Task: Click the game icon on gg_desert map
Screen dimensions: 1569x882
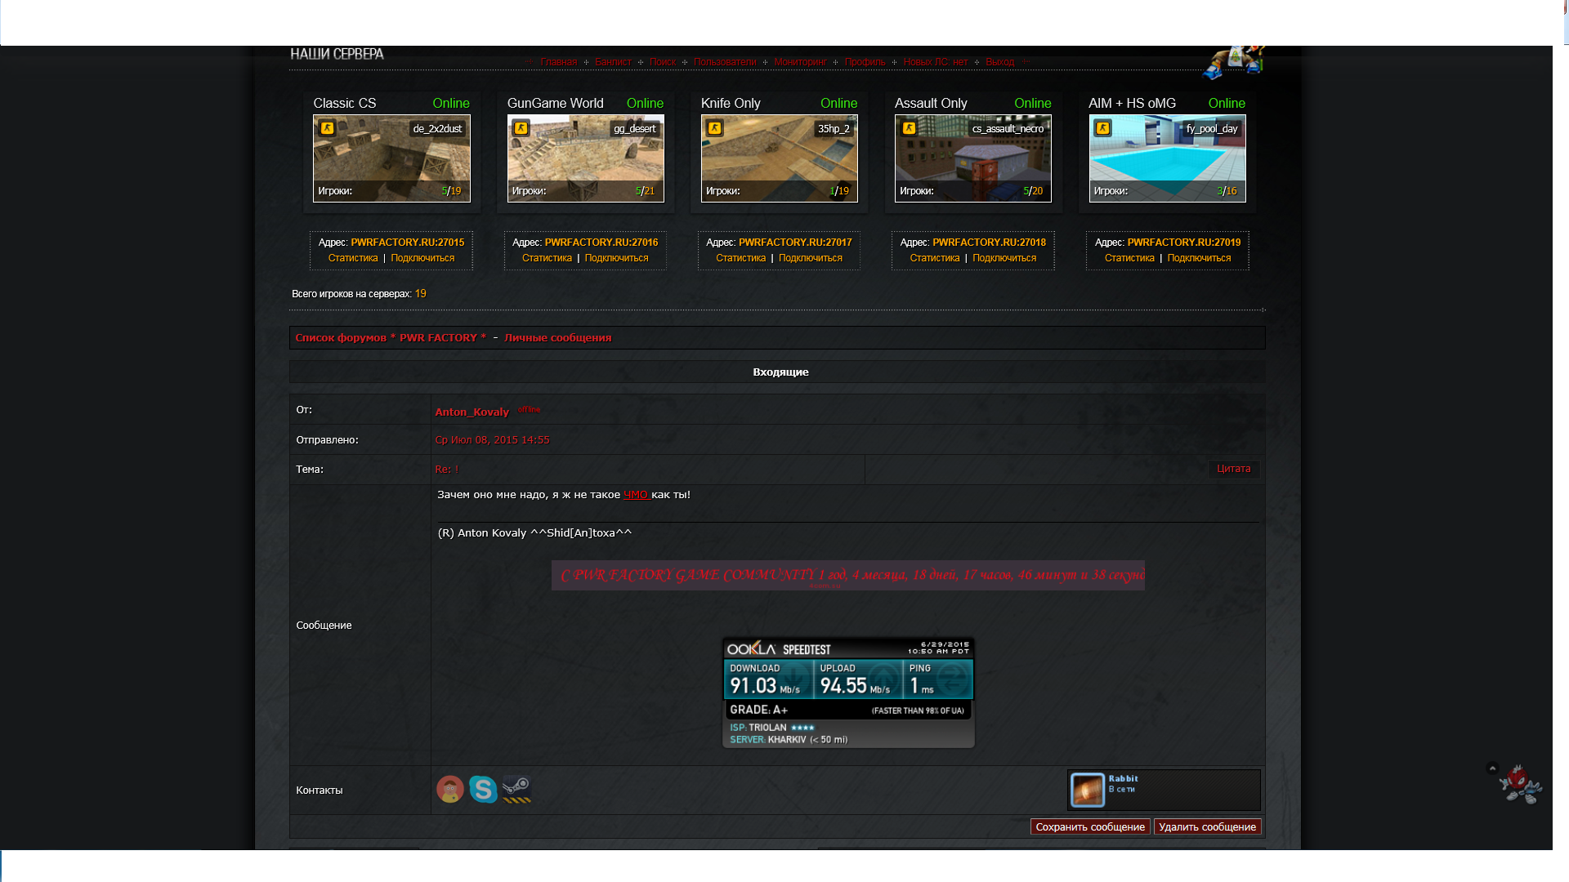Action: 521,128
